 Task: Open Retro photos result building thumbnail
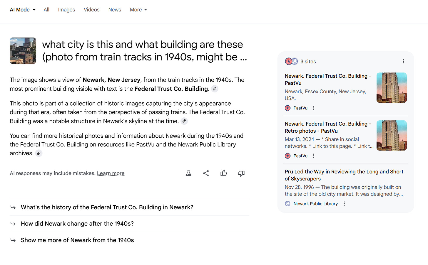pyautogui.click(x=392, y=135)
